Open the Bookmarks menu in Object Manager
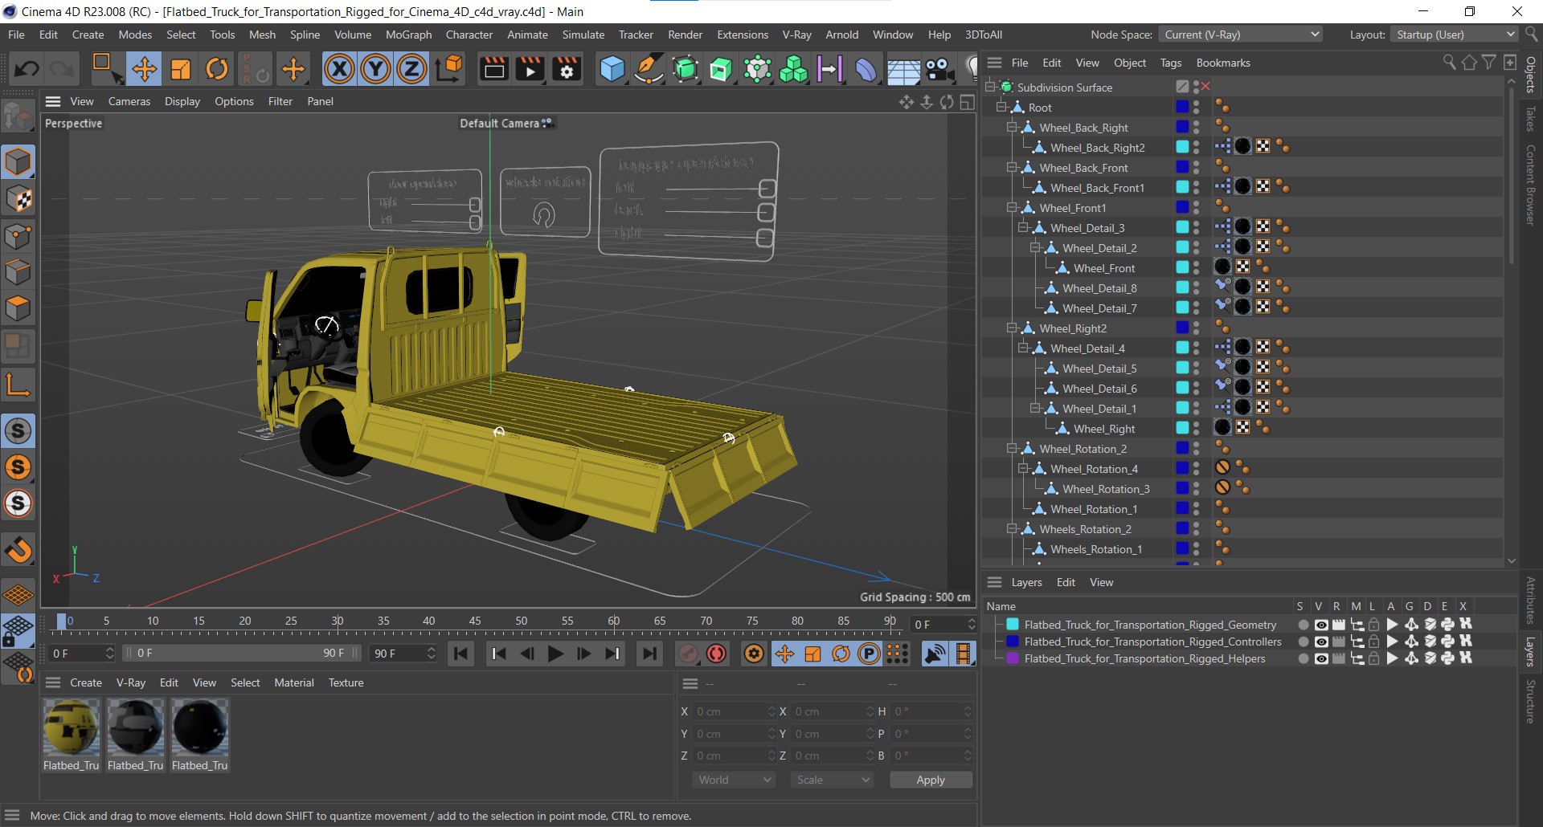The width and height of the screenshot is (1543, 827). pos(1223,63)
